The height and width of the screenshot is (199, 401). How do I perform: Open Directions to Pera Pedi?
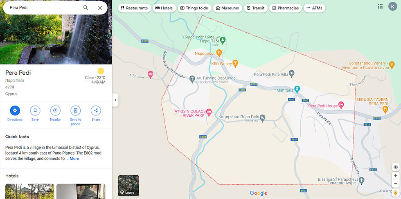(x=15, y=111)
